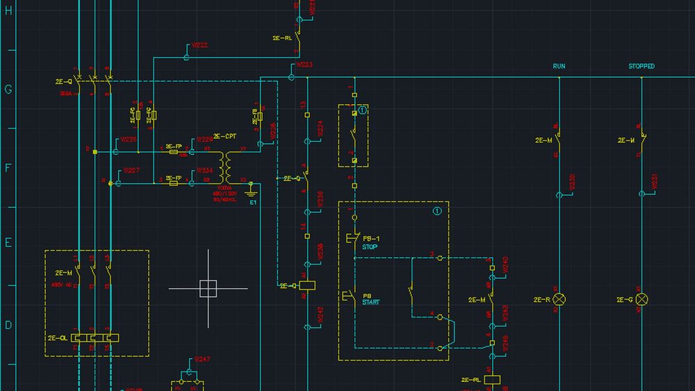Select the 2E-G stopped indicator lamp symbol
695x391 pixels.
point(641,299)
